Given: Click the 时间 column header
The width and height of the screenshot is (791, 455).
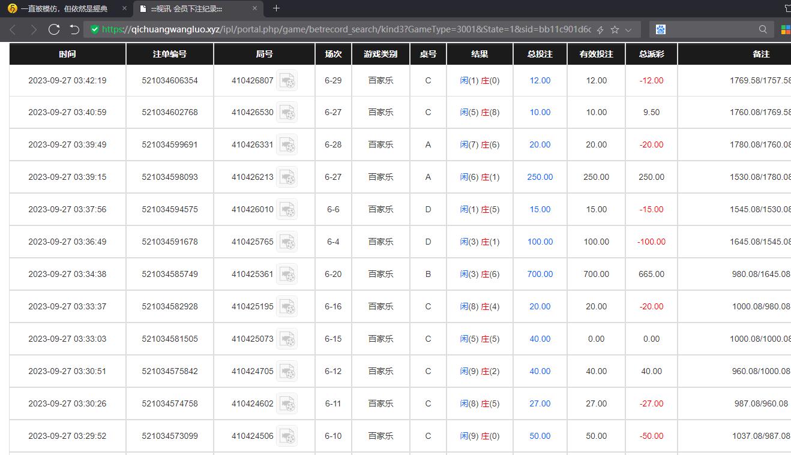Looking at the screenshot, I should click(67, 54).
